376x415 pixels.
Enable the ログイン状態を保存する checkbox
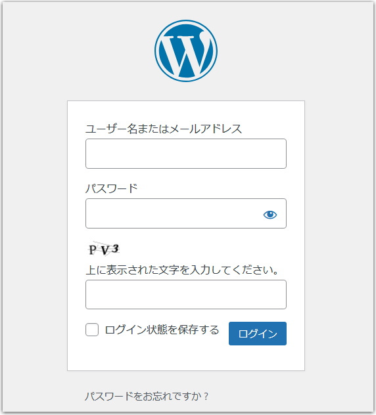pos(92,330)
